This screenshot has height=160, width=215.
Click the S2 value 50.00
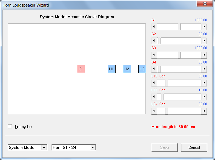click(x=203, y=34)
